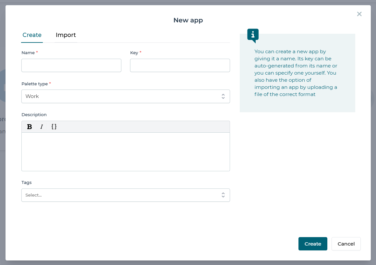
Task: Click the Palette type chevron arrows
Action: pos(223,96)
